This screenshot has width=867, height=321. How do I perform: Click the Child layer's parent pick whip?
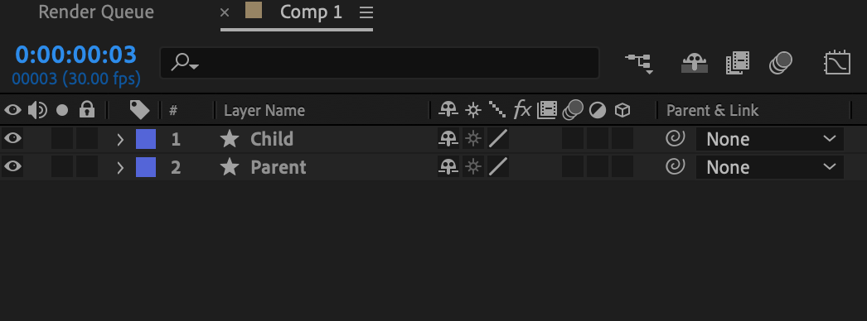[x=676, y=139]
